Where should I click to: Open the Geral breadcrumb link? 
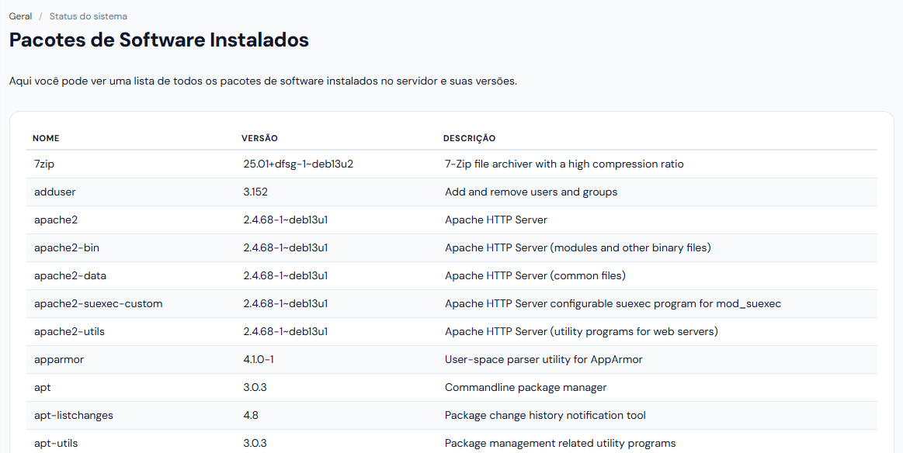point(20,16)
